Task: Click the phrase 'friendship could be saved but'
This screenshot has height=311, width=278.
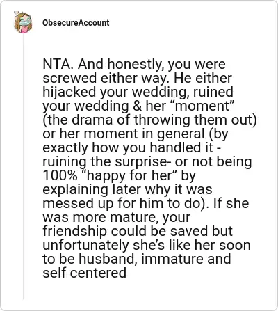Action: (138, 232)
